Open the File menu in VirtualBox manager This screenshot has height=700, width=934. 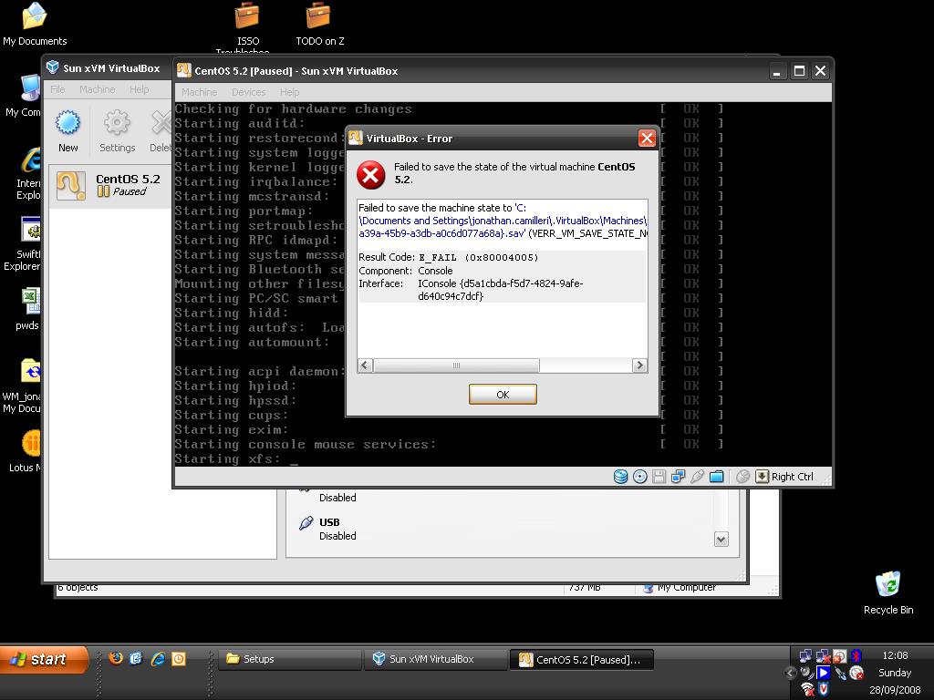point(57,89)
